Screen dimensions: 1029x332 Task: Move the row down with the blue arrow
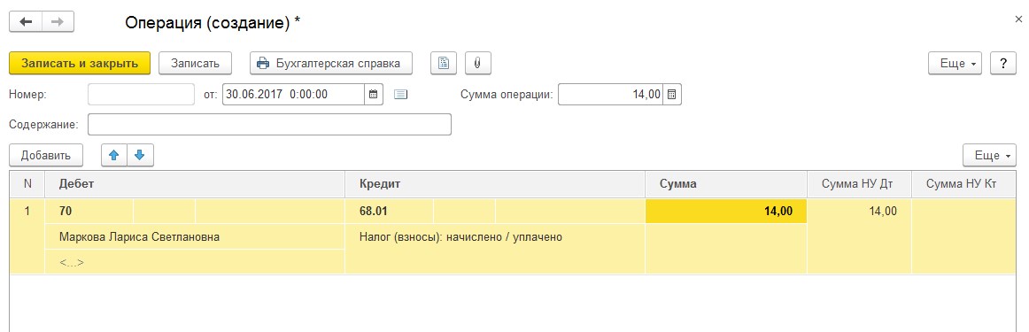pyautogui.click(x=140, y=156)
